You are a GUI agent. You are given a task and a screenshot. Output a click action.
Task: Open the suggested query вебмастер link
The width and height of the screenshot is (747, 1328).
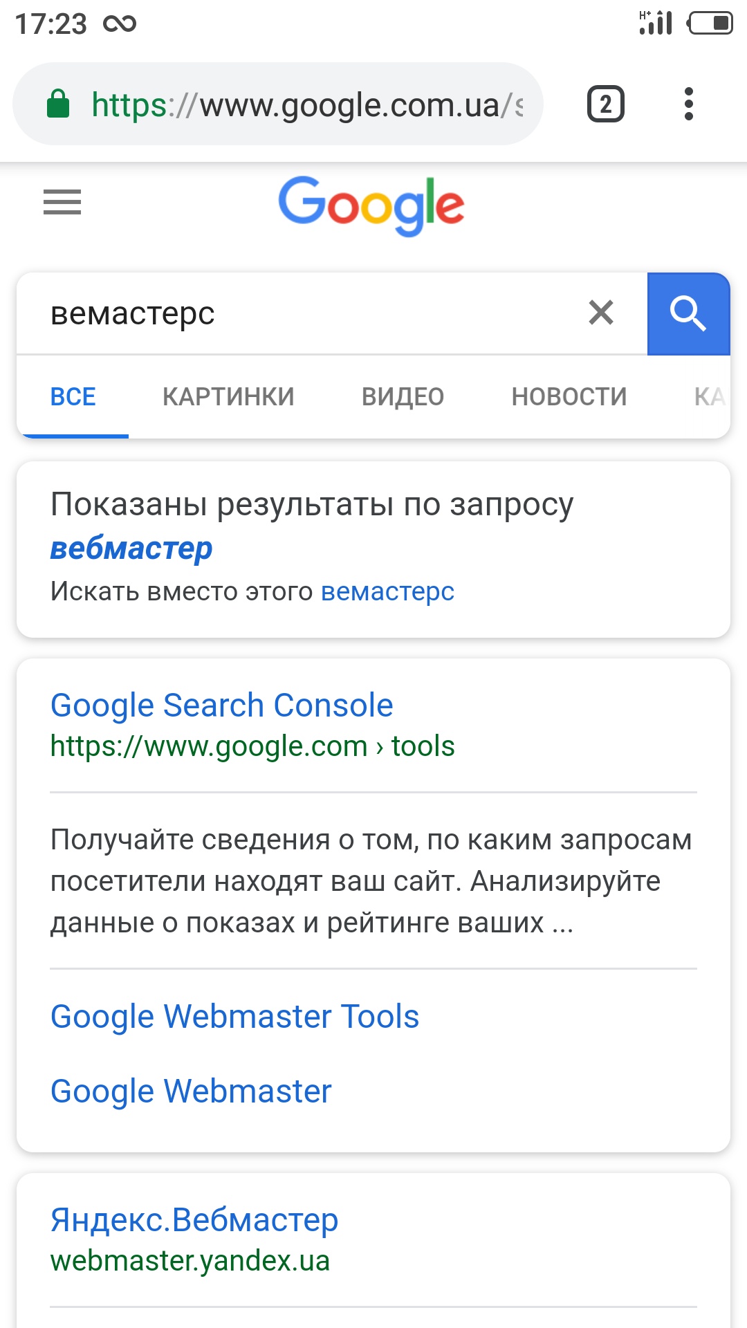tap(131, 548)
